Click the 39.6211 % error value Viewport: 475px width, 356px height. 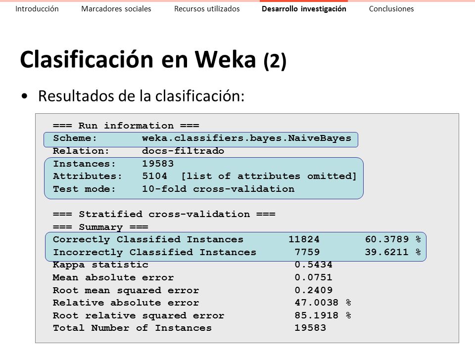[x=393, y=252]
